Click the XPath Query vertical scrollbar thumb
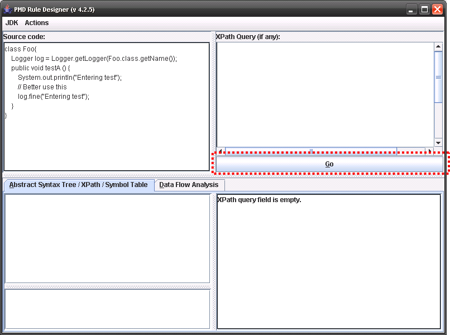450x335 pixels. 438,77
